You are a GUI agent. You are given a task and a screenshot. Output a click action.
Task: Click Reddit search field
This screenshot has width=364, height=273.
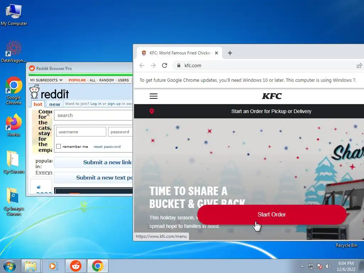click(x=93, y=115)
